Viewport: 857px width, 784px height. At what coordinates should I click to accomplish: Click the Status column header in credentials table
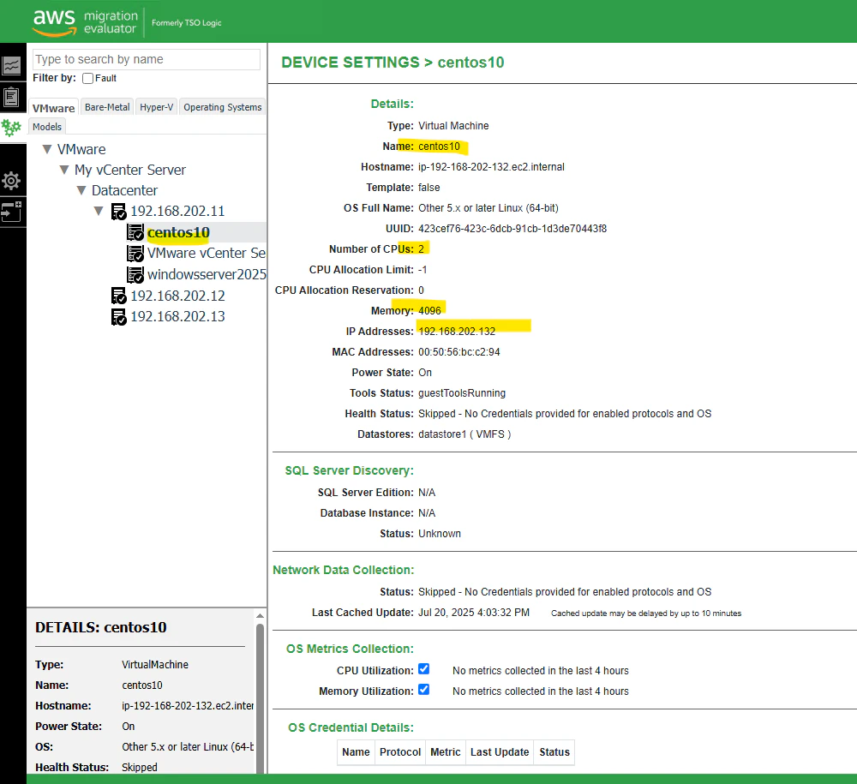click(554, 752)
